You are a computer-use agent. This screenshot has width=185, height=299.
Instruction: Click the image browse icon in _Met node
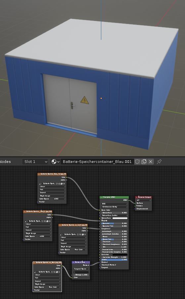[x=26, y=221]
